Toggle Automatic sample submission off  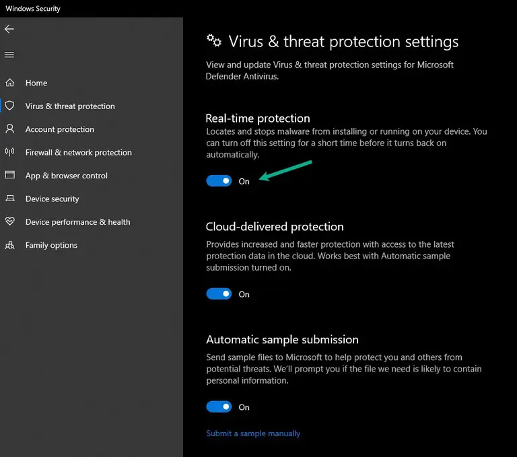coord(219,407)
